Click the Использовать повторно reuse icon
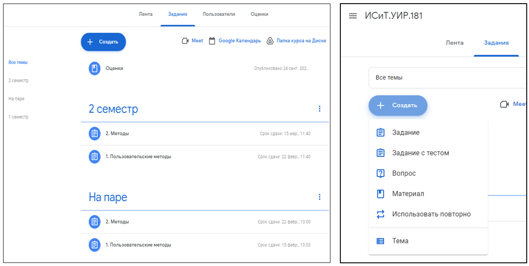Viewport: 529px width, 266px height. [381, 214]
